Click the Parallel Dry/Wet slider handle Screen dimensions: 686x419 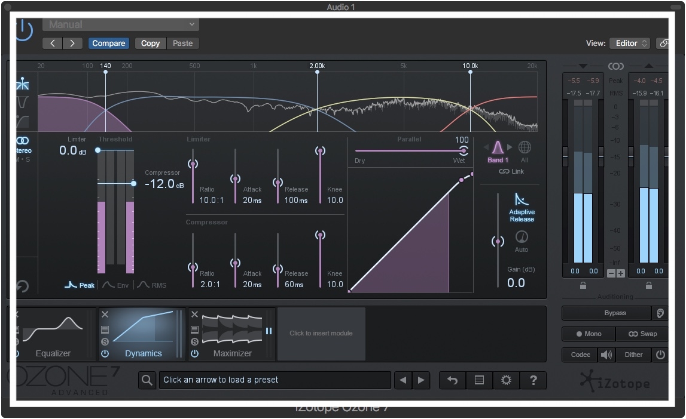coord(464,150)
